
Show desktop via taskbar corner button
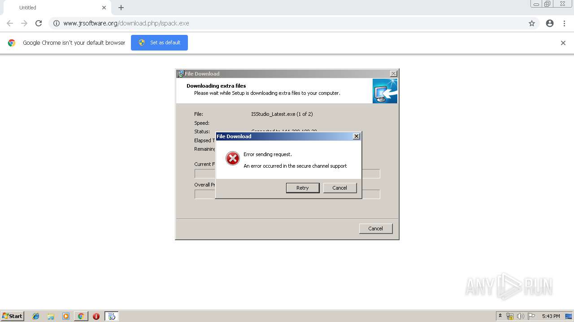tap(569, 316)
